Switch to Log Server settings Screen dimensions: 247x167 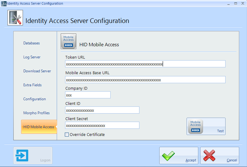32,57
